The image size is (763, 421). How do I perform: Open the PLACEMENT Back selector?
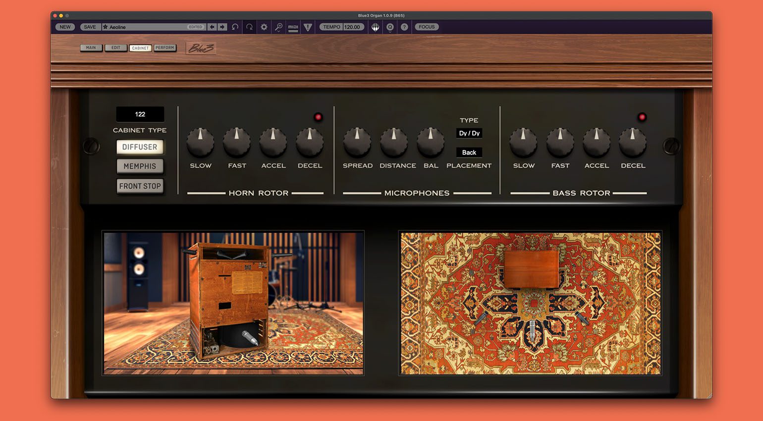click(x=469, y=153)
